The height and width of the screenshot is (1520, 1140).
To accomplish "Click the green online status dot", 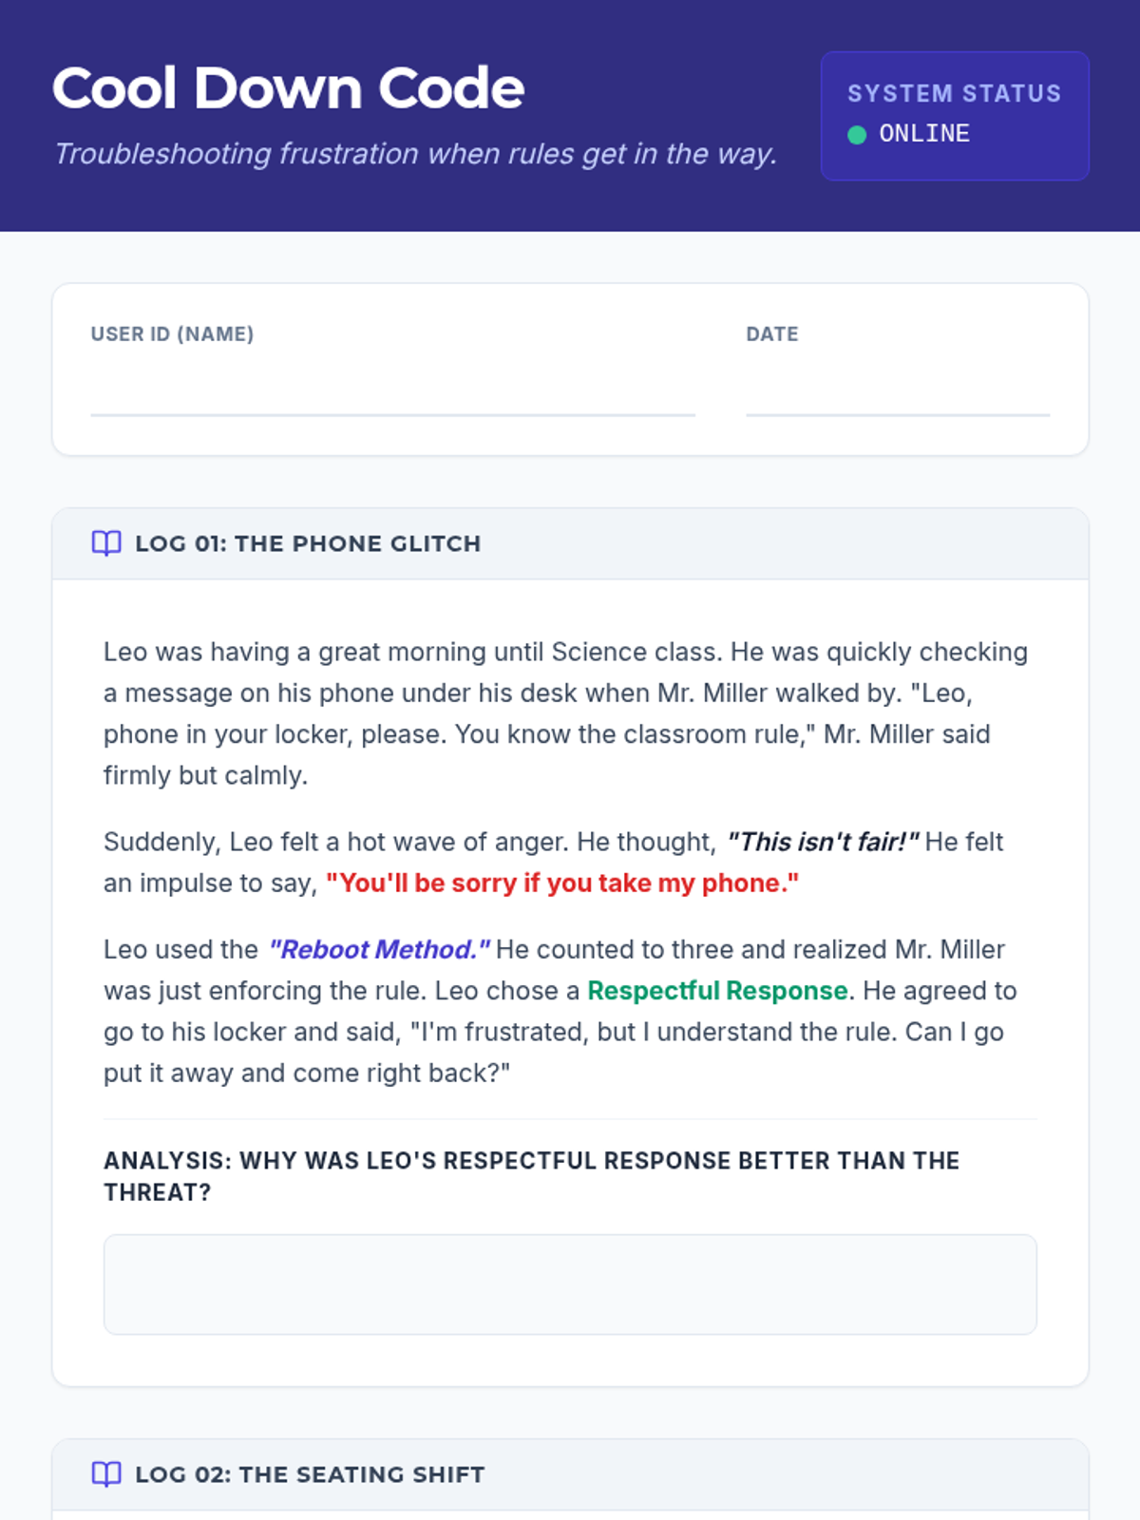I will point(857,135).
